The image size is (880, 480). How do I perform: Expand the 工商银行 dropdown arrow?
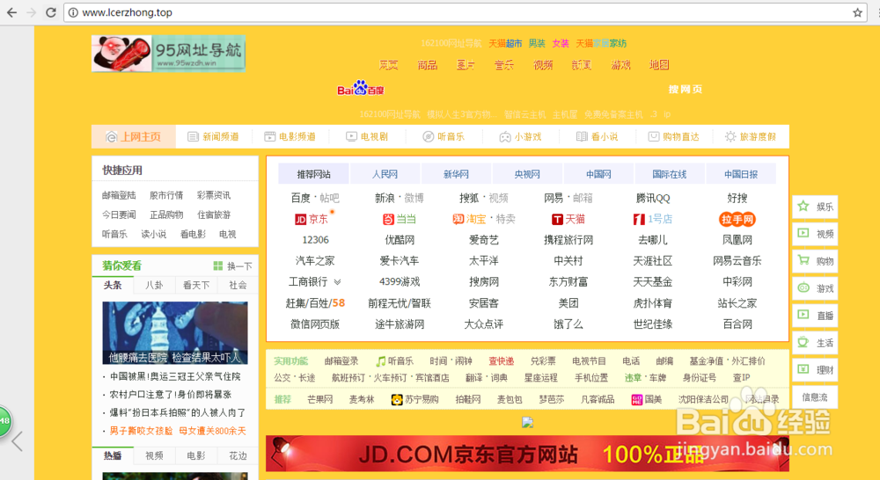click(337, 282)
